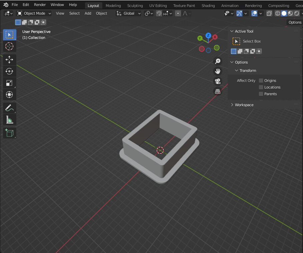Switch to the Shading workspace tab
303x253 pixels.
coord(208,5)
